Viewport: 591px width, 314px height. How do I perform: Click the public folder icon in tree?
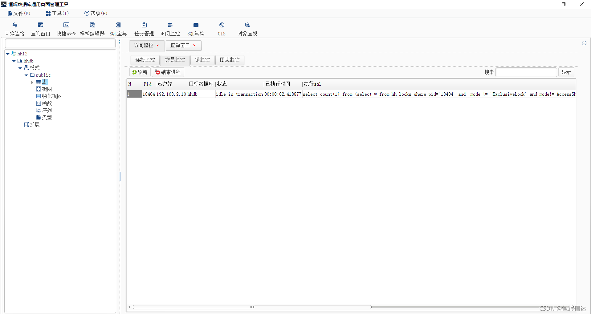point(32,75)
